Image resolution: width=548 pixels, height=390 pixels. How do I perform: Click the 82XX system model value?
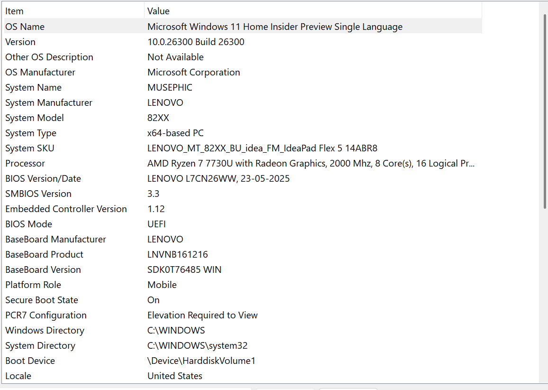coord(158,118)
